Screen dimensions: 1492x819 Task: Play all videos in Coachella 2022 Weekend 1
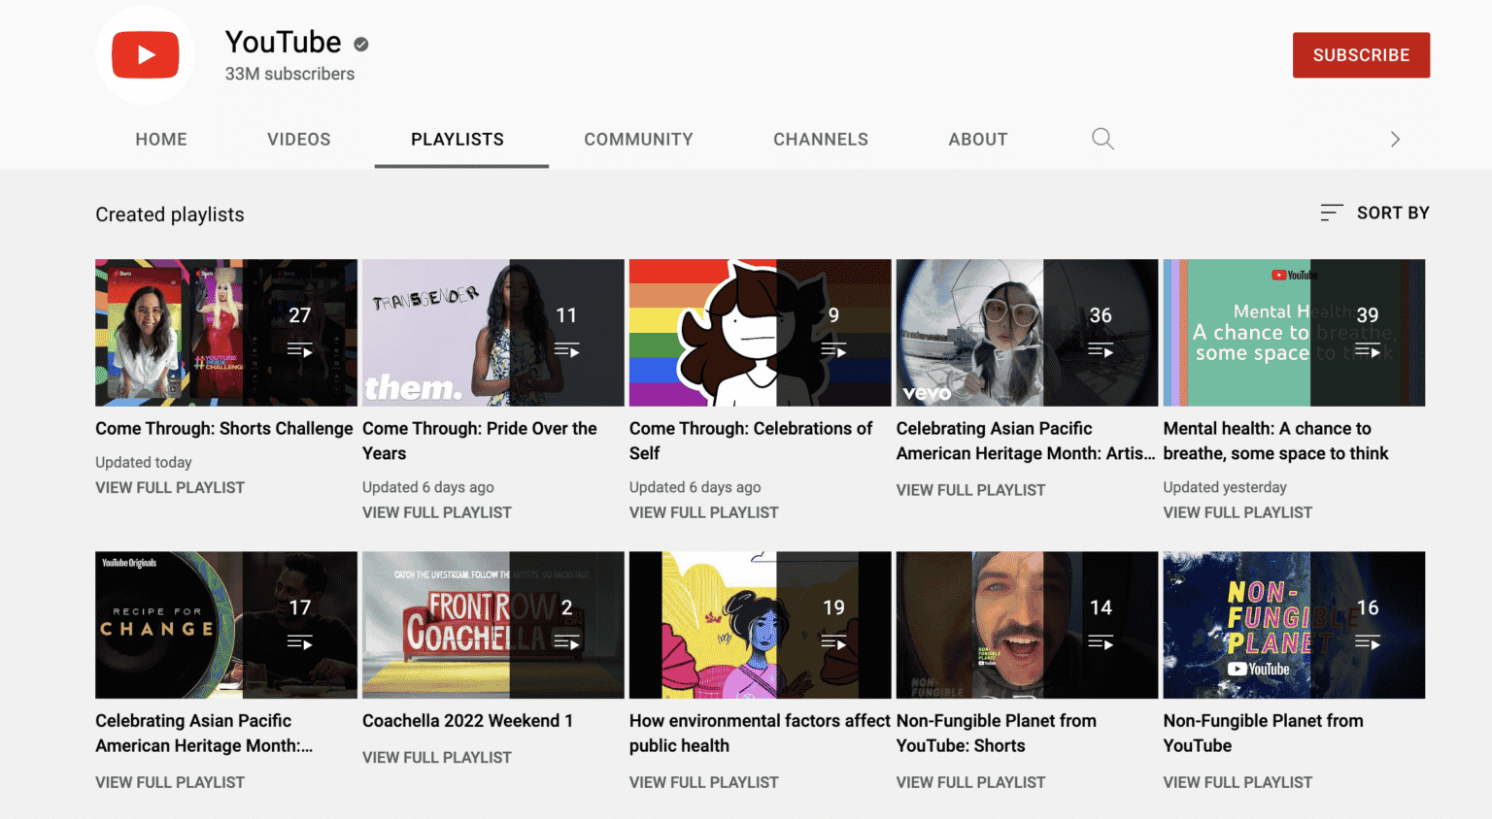point(567,642)
